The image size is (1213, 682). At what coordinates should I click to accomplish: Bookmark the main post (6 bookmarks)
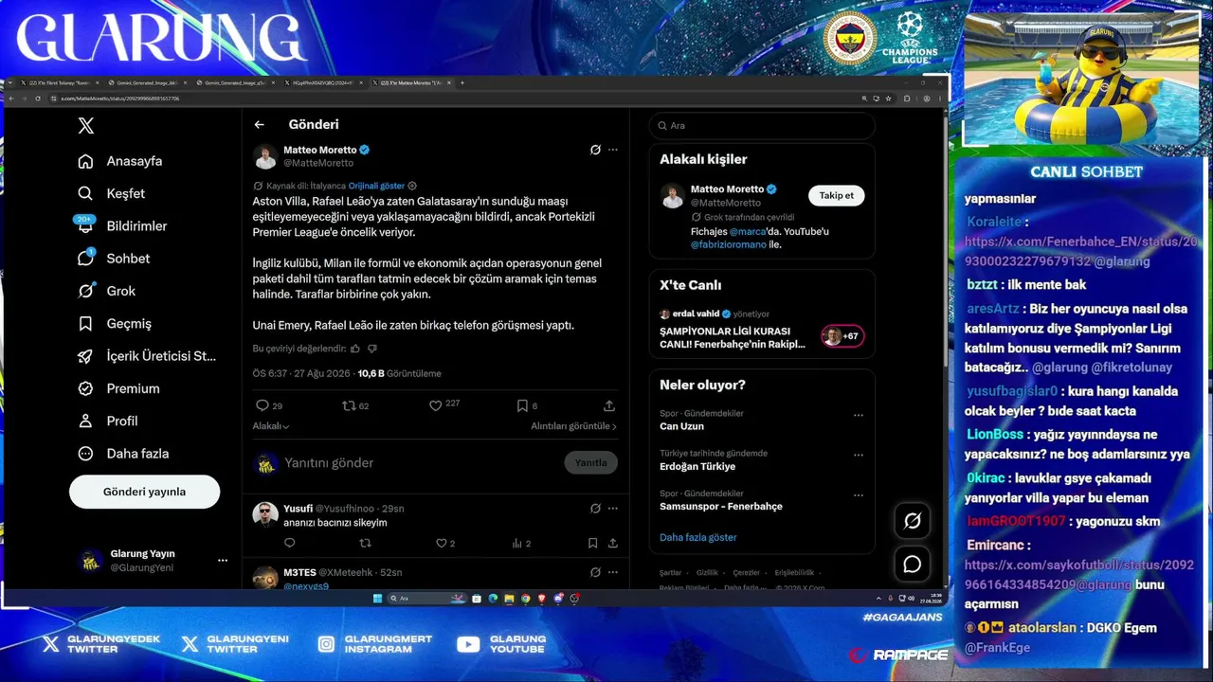click(527, 405)
